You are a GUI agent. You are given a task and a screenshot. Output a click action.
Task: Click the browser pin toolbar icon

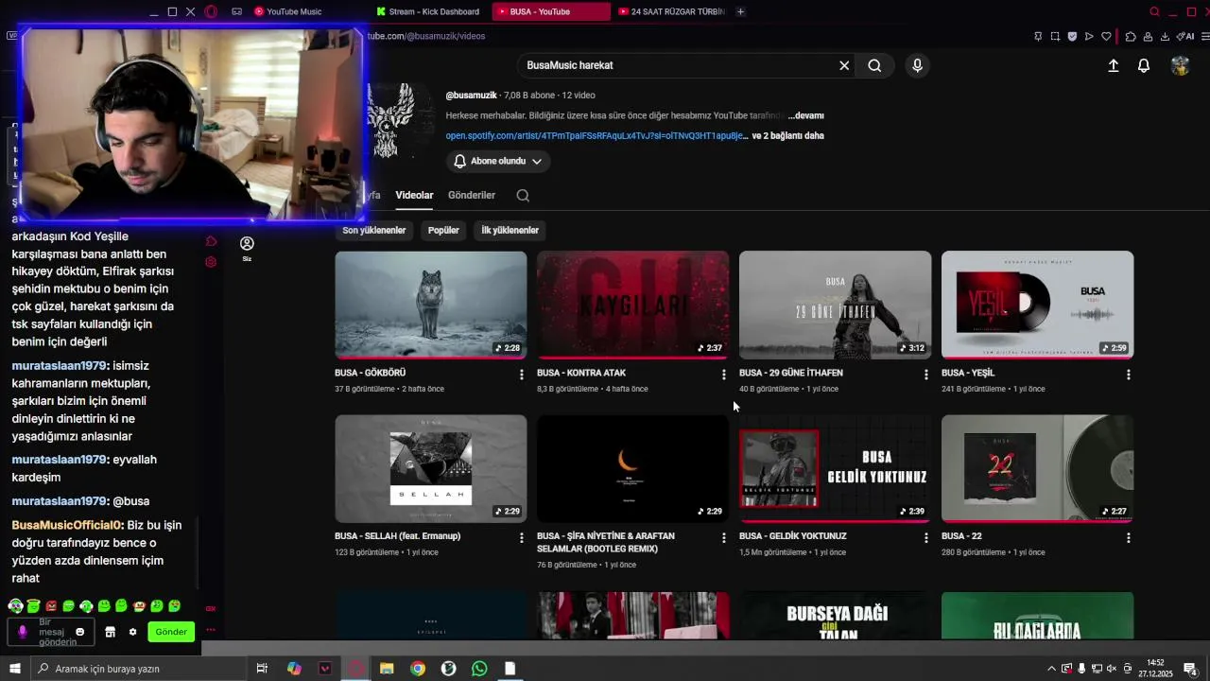[x=1038, y=36]
